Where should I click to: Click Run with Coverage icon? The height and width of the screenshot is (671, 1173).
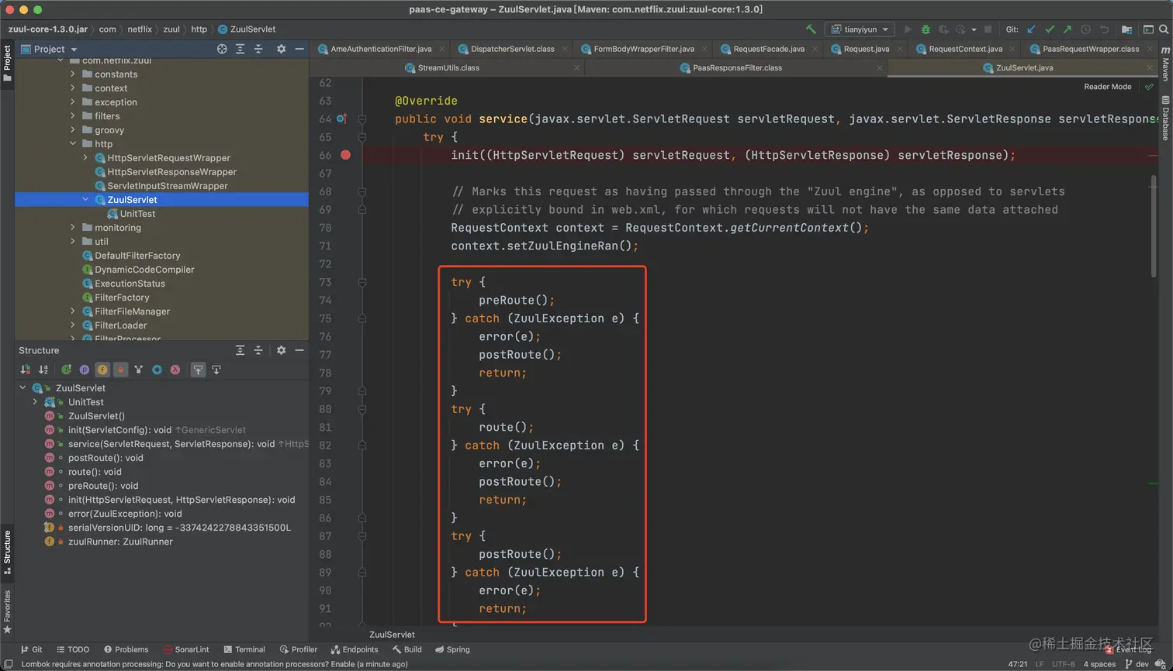pos(943,29)
